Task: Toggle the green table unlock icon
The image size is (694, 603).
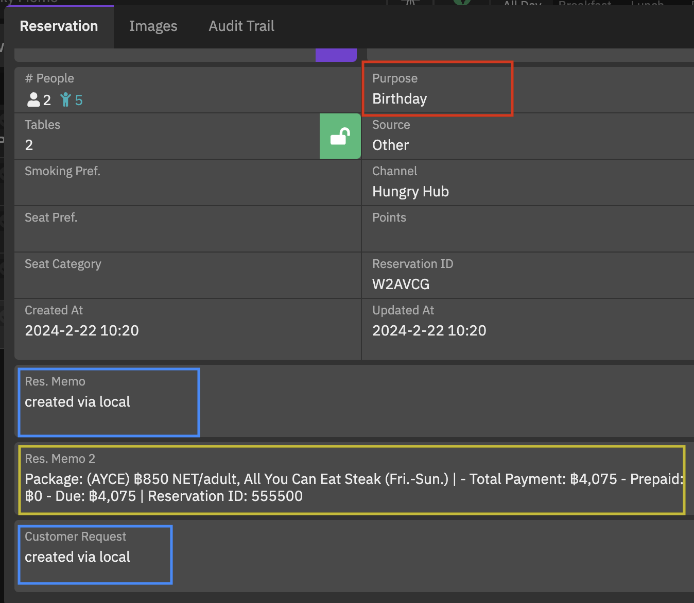Action: tap(340, 136)
